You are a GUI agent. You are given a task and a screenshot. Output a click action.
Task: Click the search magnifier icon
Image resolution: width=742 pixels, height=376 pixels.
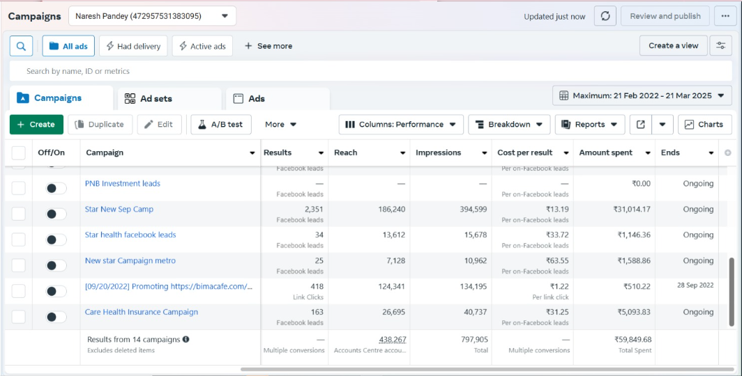(x=21, y=46)
